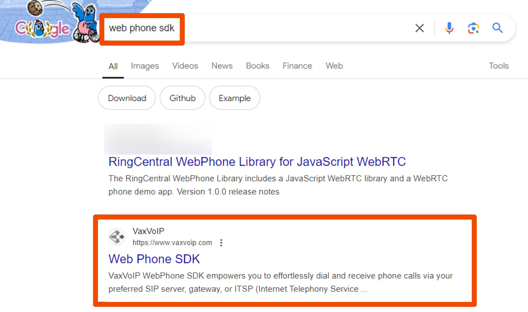The height and width of the screenshot is (312, 528).
Task: Open the three-dot menu beside vaxvoip.com
Action: click(x=221, y=243)
